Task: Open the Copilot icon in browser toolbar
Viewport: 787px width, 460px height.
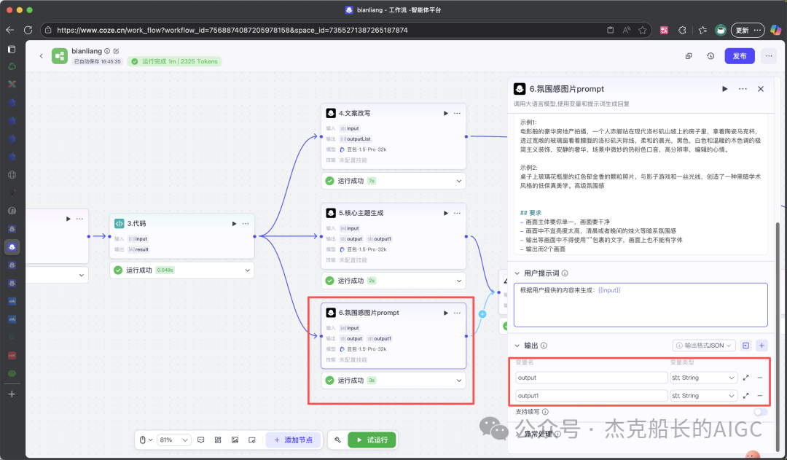Action: (776, 30)
